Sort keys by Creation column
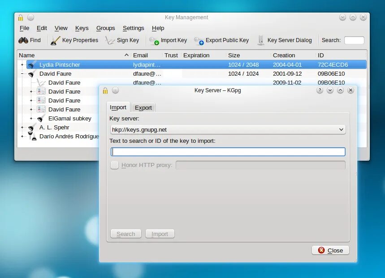 coord(294,56)
